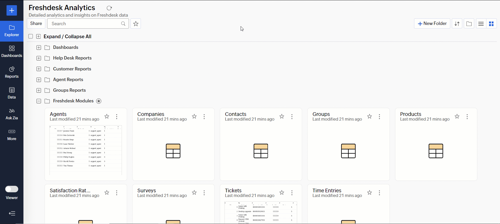Favorite the Time Entries table
Image resolution: width=500 pixels, height=224 pixels.
point(370,193)
